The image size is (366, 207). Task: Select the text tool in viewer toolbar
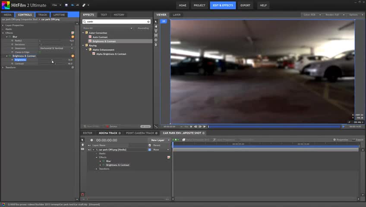(x=156, y=31)
